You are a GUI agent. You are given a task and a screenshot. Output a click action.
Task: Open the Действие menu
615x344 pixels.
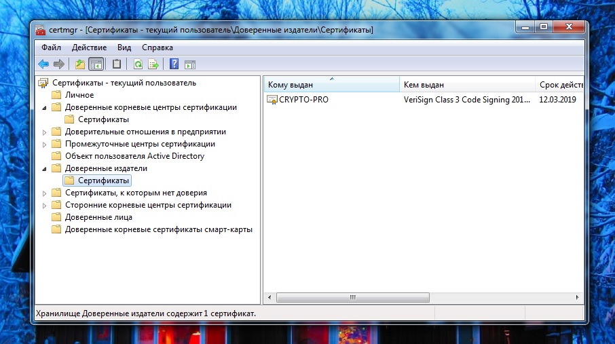click(x=88, y=47)
